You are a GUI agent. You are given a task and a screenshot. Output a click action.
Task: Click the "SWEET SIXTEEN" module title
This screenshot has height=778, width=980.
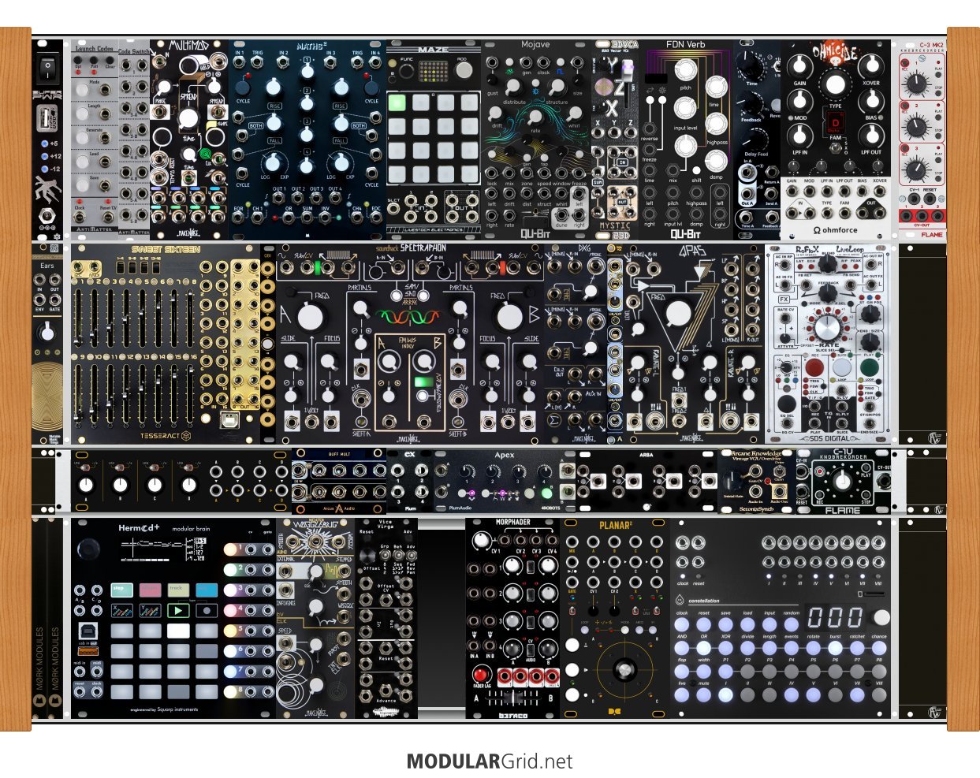[166, 250]
